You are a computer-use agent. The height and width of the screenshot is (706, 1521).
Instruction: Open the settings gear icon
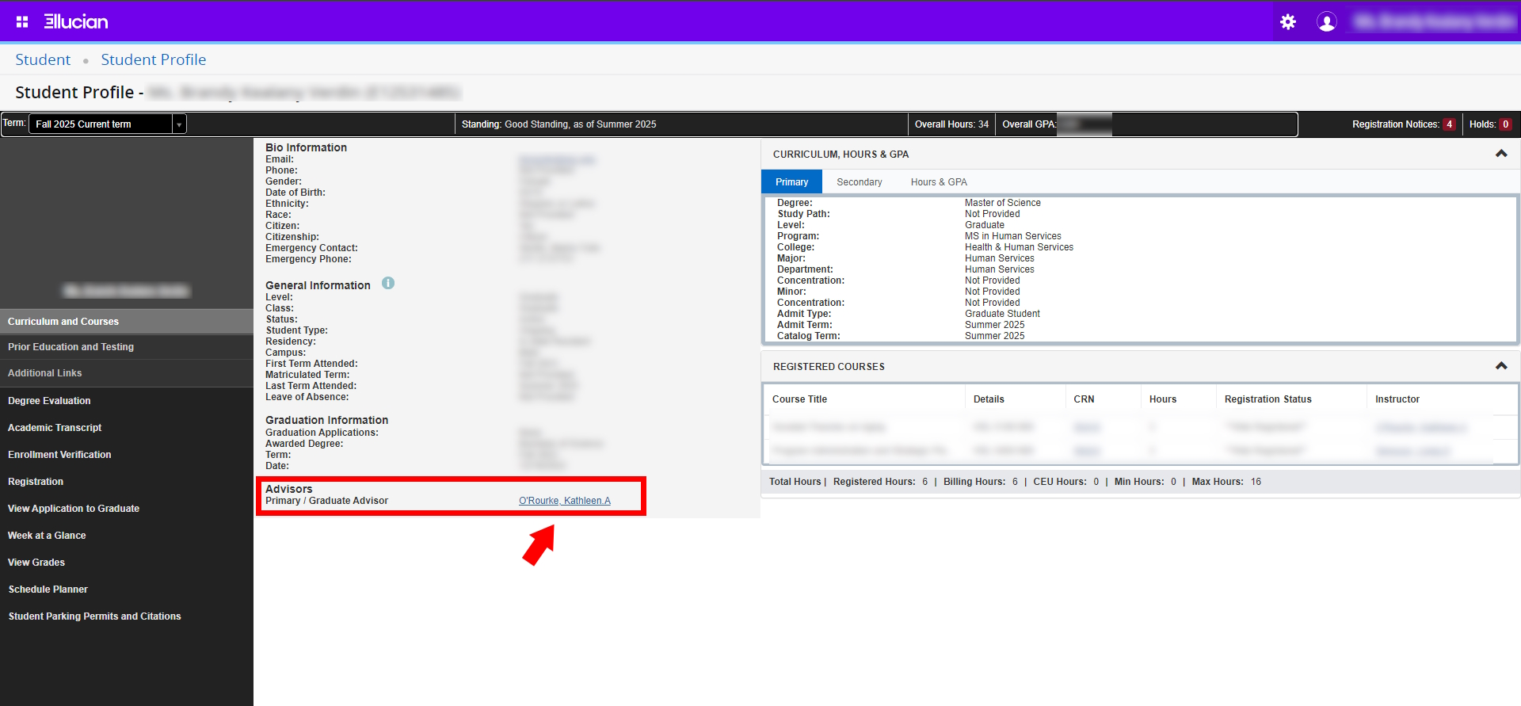(1288, 21)
